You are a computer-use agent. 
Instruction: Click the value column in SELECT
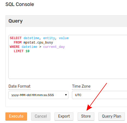tap(64, 38)
